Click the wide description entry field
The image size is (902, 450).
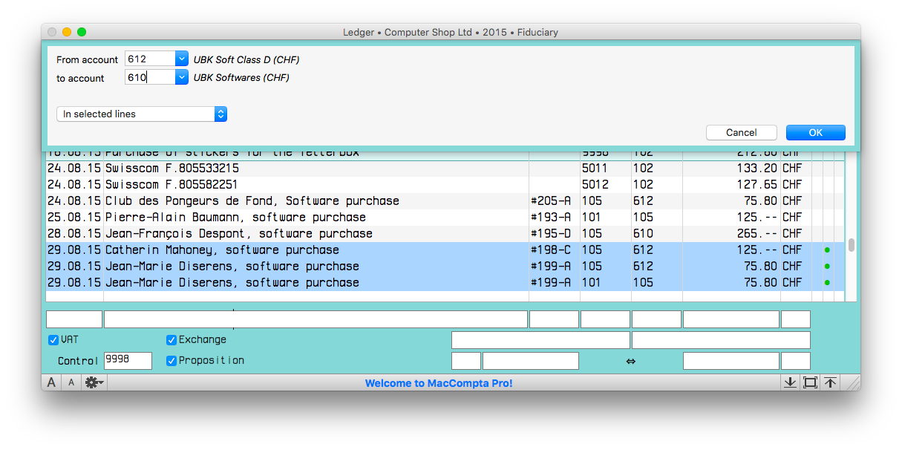point(316,319)
